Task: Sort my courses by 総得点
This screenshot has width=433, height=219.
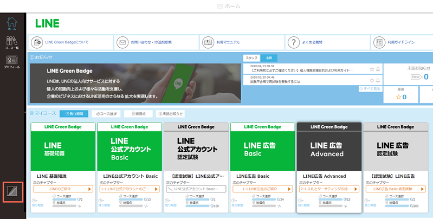Action: point(138,114)
